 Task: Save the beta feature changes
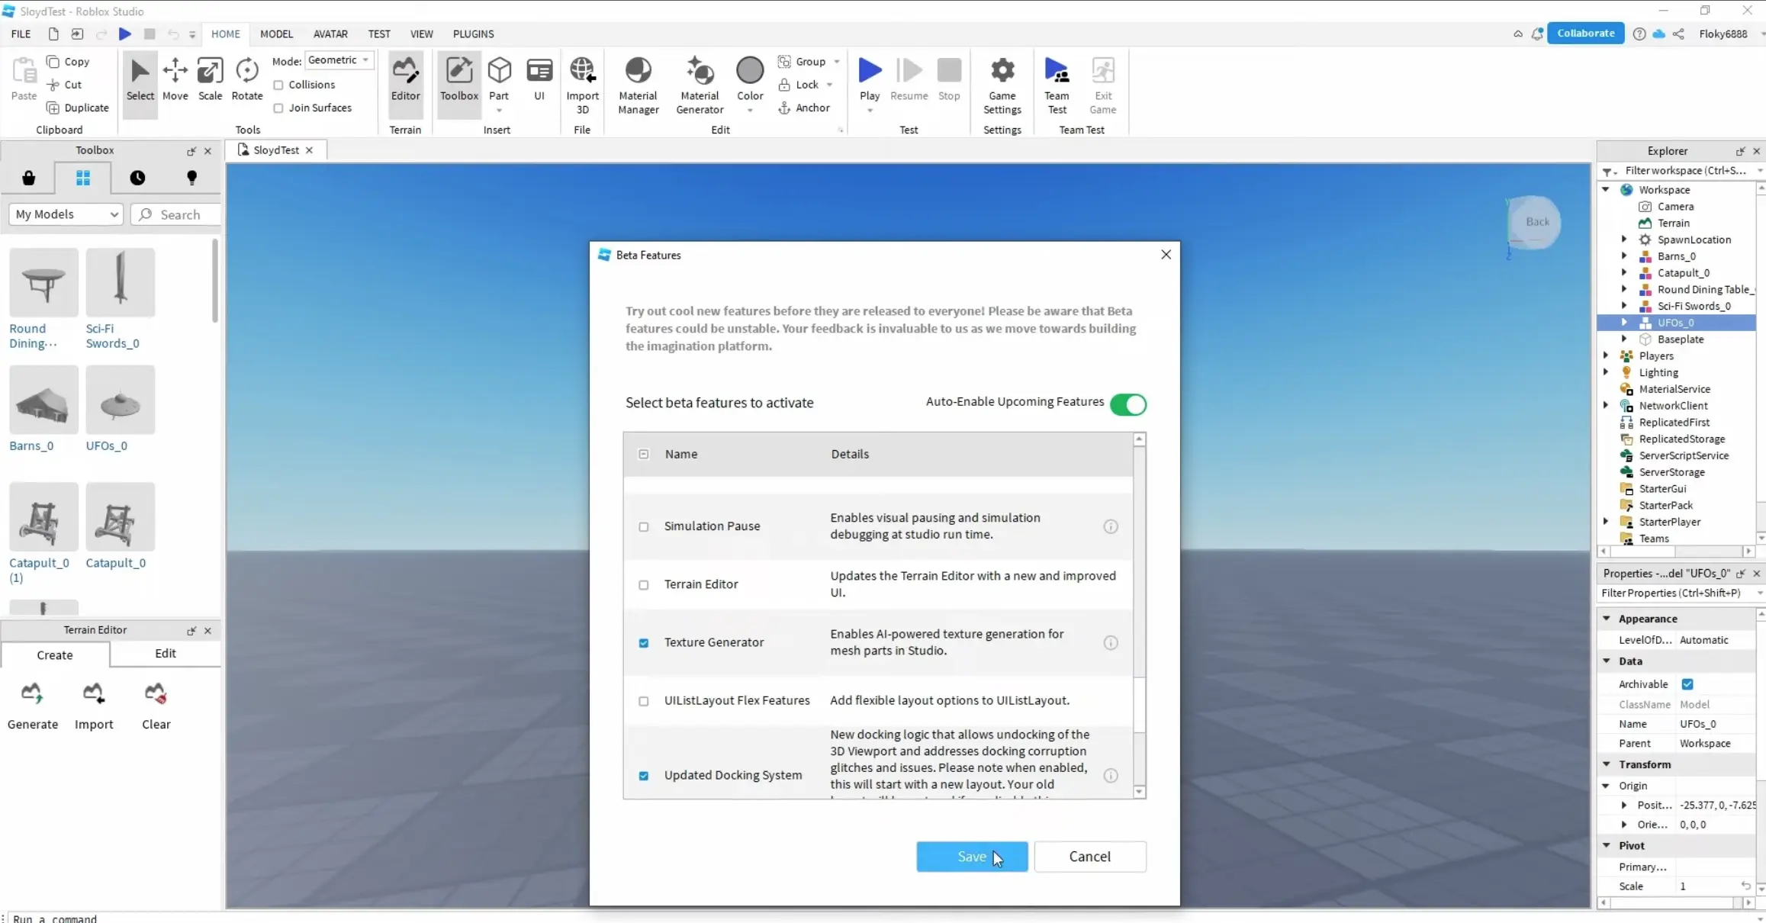point(971,856)
